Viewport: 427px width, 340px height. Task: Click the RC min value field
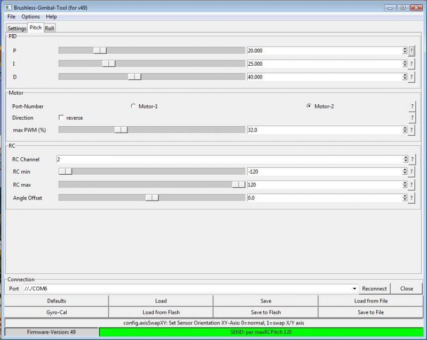click(324, 172)
